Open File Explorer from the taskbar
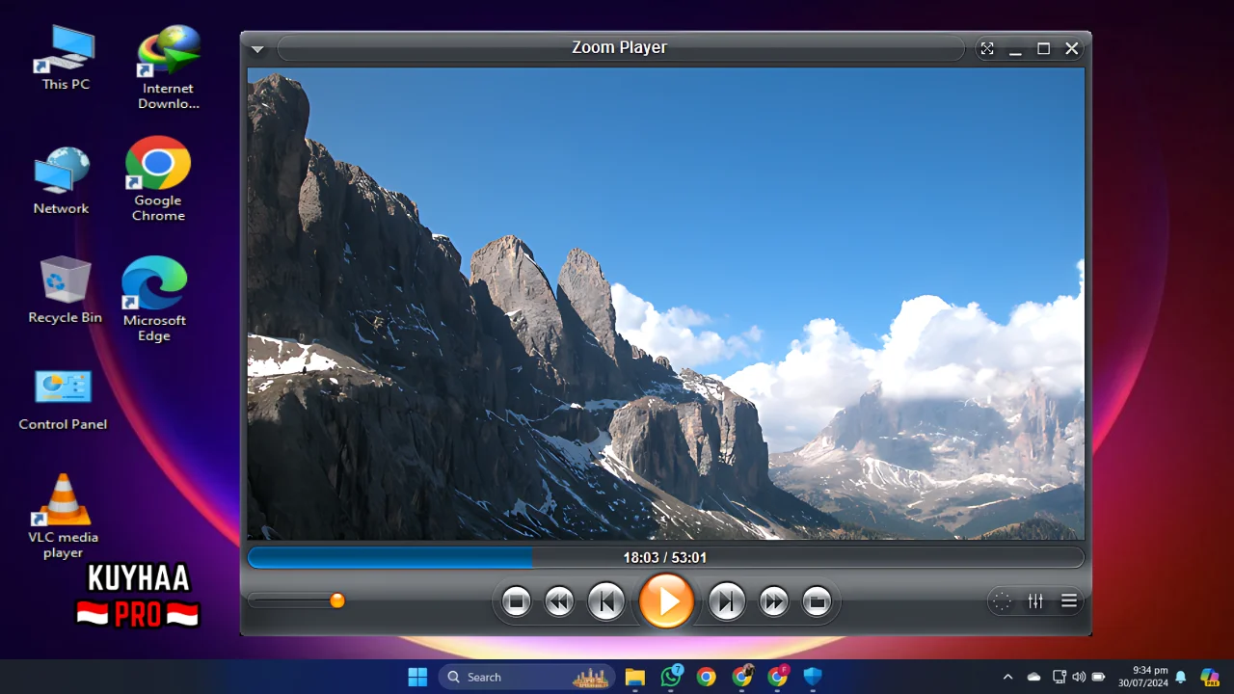1234x694 pixels. coord(634,677)
